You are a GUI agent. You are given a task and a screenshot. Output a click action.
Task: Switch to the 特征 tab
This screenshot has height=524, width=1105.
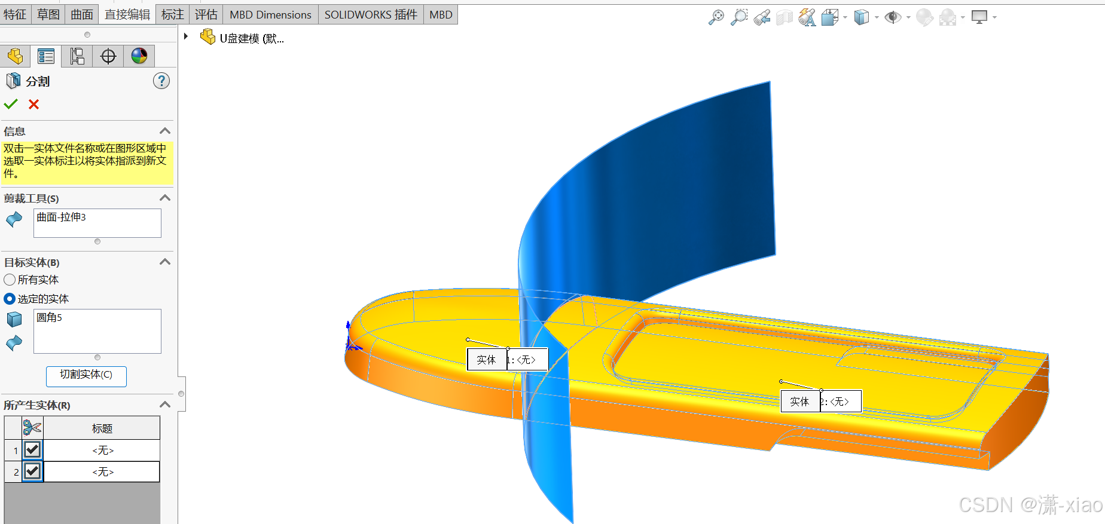(x=15, y=14)
